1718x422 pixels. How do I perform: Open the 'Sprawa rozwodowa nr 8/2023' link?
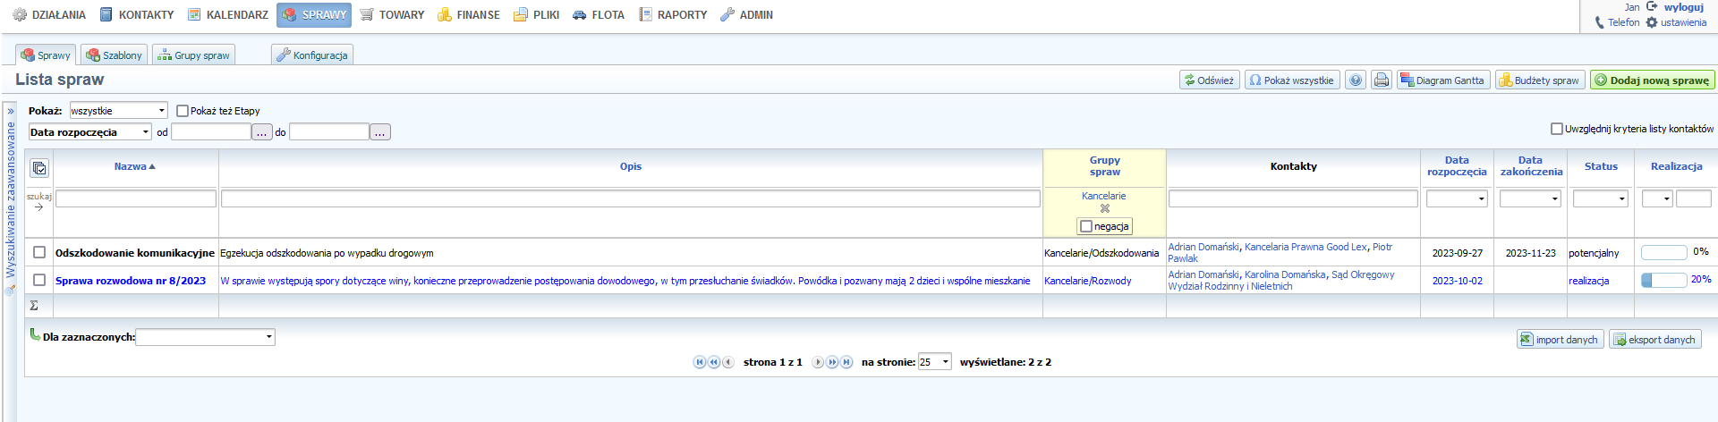(131, 281)
